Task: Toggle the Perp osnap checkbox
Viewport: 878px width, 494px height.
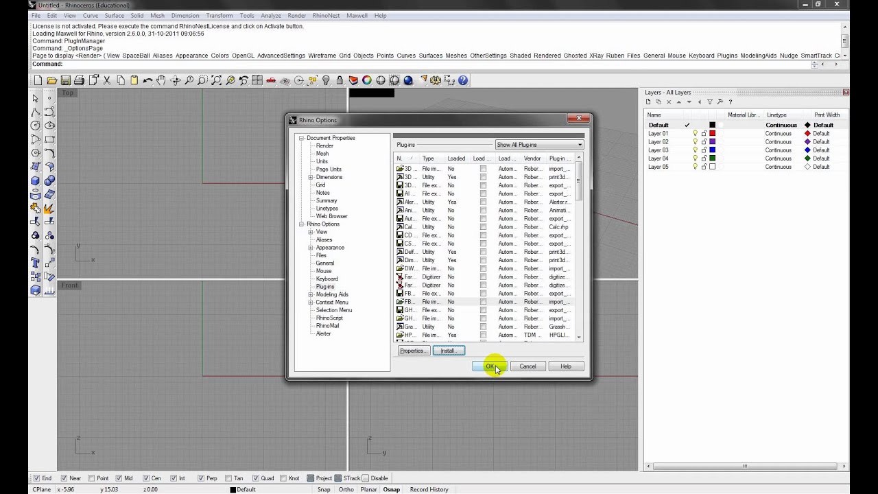Action: point(201,478)
